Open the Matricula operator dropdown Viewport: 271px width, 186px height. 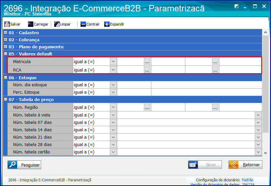113,61
